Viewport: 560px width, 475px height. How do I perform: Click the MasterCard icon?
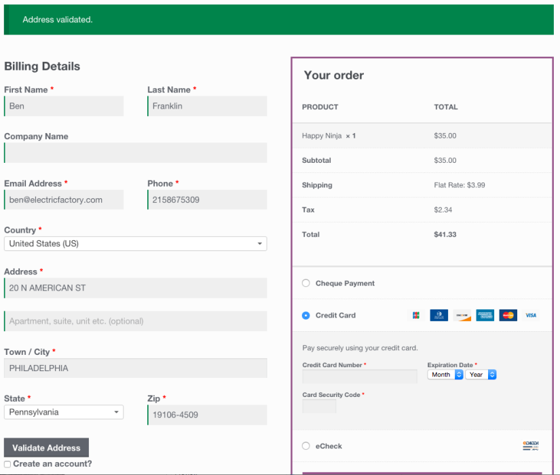pyautogui.click(x=507, y=315)
